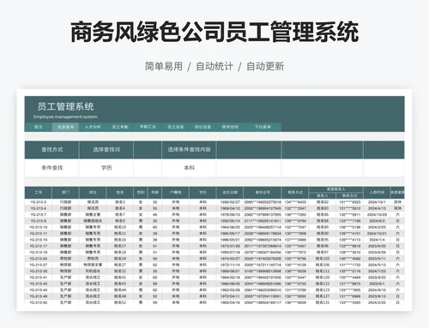Click employee ID cell YG-213-41
The height and width of the screenshot is (328, 429).
[x=39, y=277]
